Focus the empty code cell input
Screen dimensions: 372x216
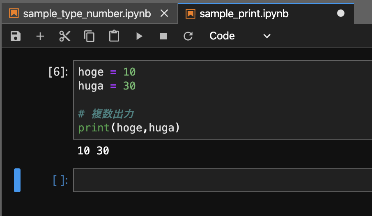tap(223, 180)
